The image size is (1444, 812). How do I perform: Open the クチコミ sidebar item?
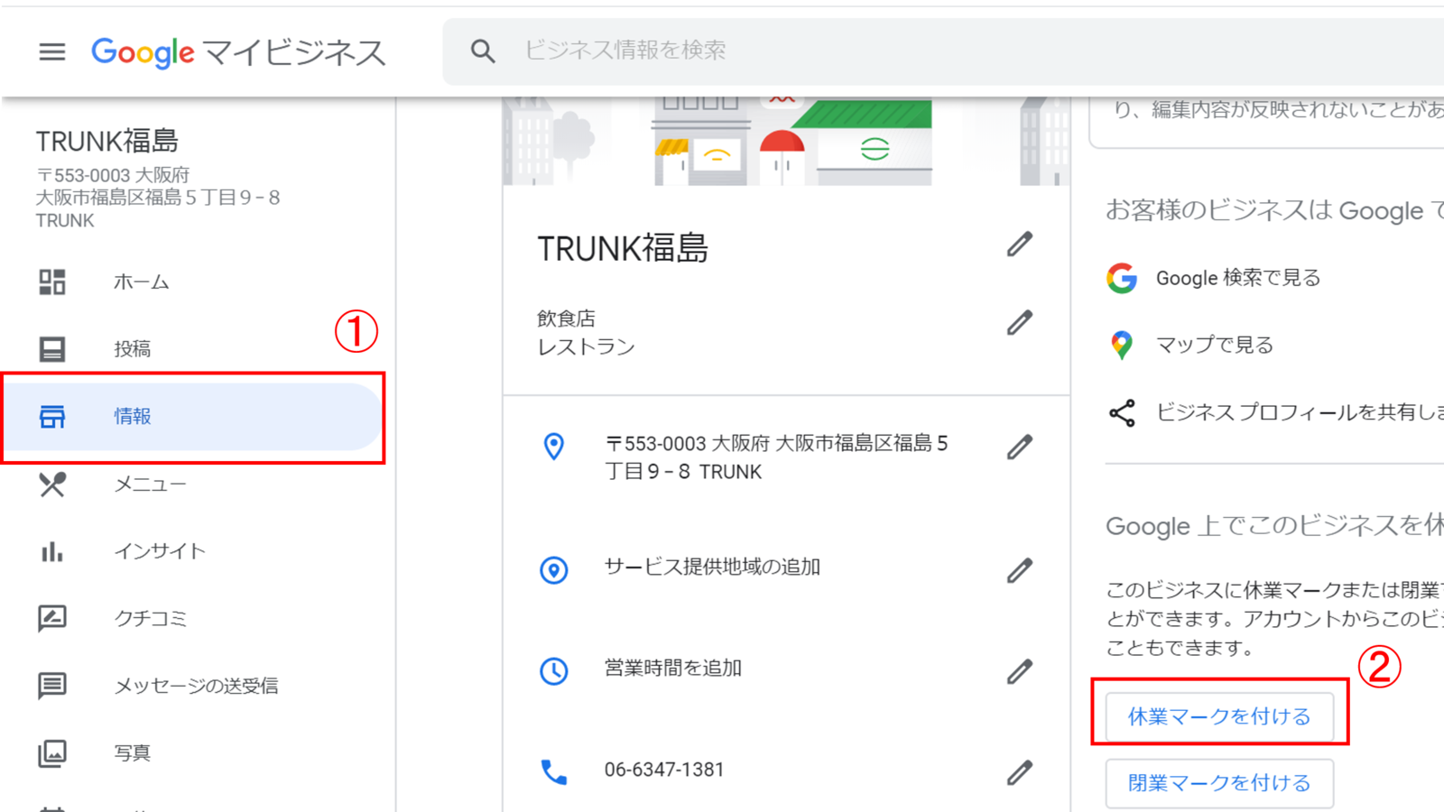tap(193, 619)
